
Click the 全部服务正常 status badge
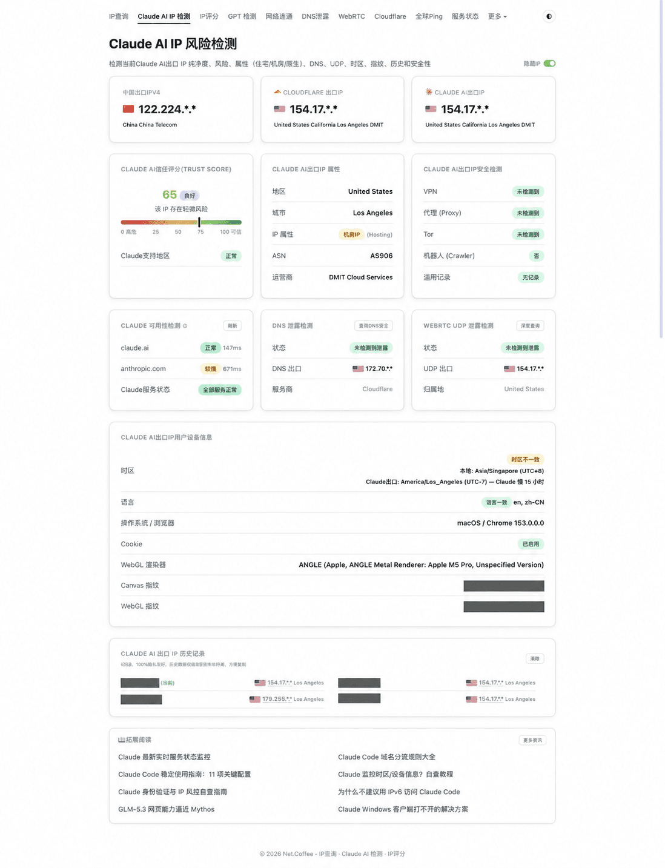220,390
